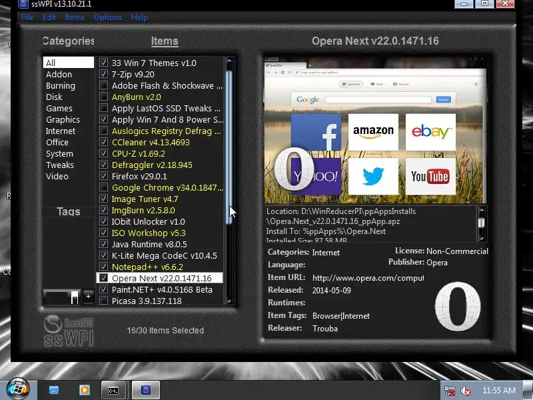Uncheck Firefox v29.0.1 checkbox
Image resolution: width=533 pixels, height=400 pixels.
[103, 176]
